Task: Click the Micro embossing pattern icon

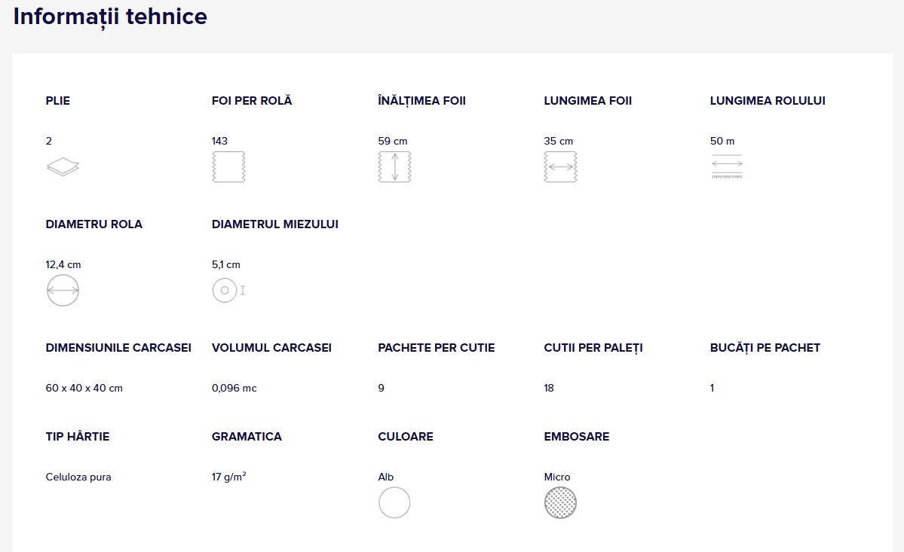Action: [x=560, y=502]
